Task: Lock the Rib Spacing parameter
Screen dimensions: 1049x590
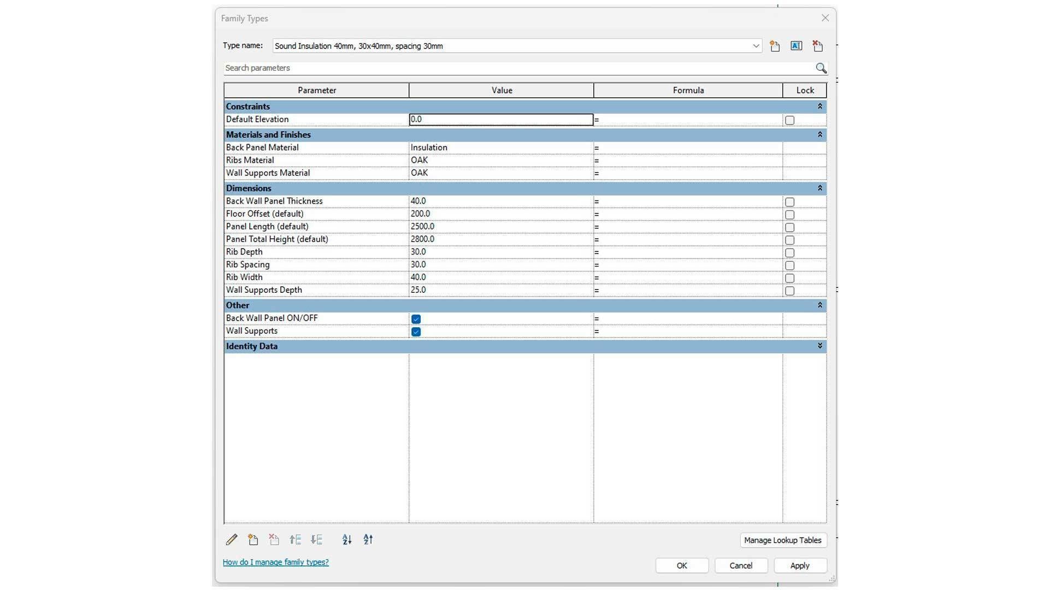Action: point(789,265)
